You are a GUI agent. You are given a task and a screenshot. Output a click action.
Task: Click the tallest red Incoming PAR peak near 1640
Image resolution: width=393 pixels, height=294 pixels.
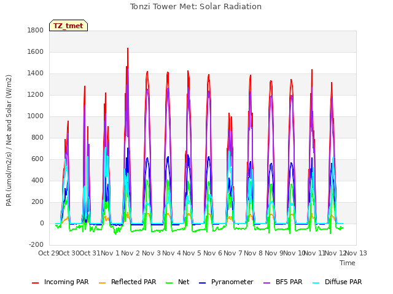(128, 48)
